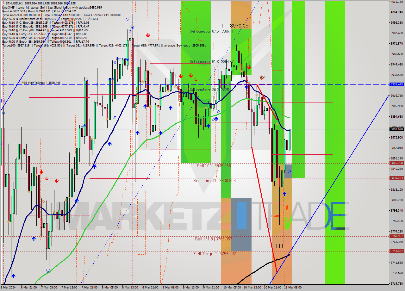Click the 3845.758 red price tag

[397, 163]
